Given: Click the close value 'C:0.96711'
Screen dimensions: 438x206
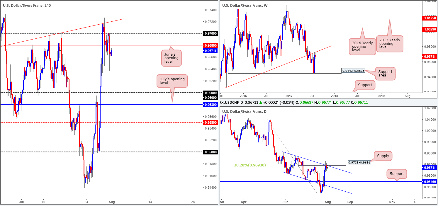Looking at the screenshot, I should pyautogui.click(x=359, y=102).
